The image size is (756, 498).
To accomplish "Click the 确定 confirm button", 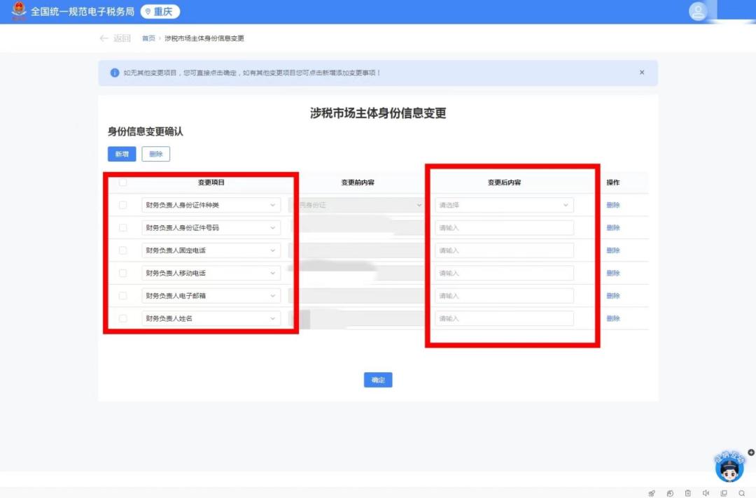I will pyautogui.click(x=378, y=380).
